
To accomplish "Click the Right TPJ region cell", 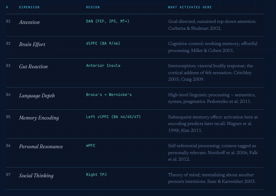I will (x=96, y=175).
